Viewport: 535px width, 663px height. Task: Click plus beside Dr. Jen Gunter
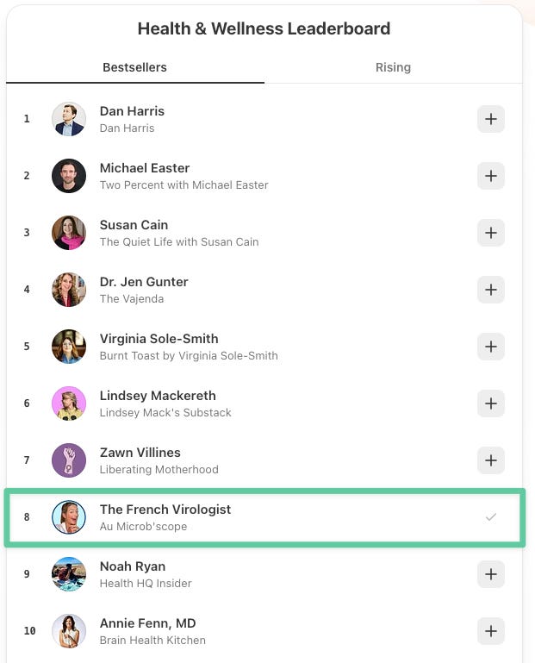click(x=490, y=290)
